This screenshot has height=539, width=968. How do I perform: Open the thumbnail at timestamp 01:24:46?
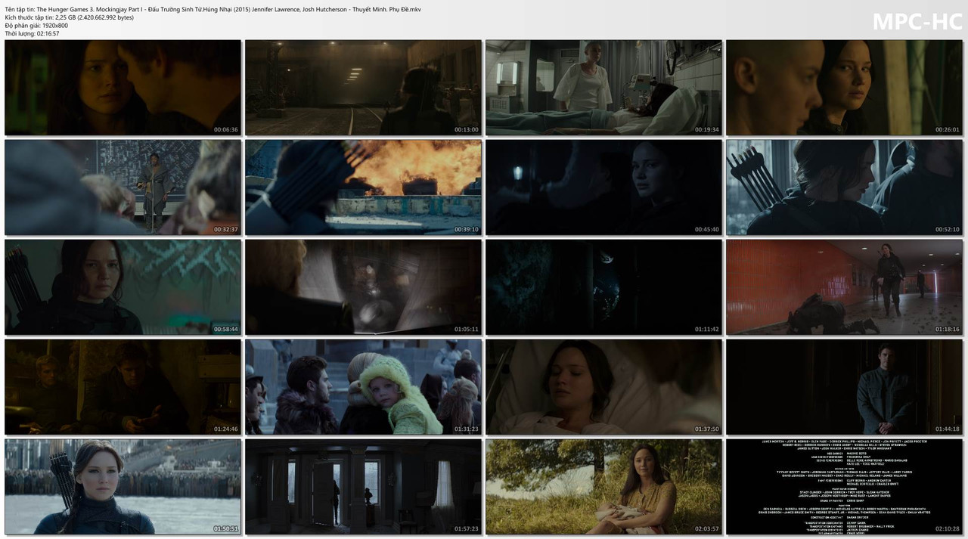click(x=123, y=387)
